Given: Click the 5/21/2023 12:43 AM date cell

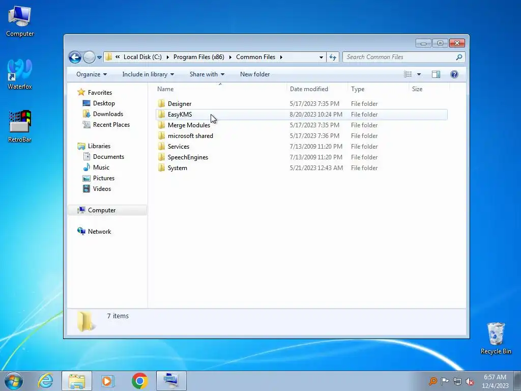Looking at the screenshot, I should 316,168.
